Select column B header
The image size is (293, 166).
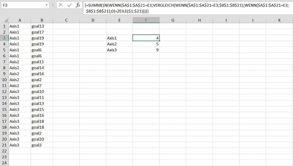pyautogui.click(x=42, y=20)
